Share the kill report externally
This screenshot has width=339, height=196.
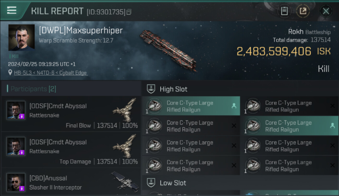(303, 11)
